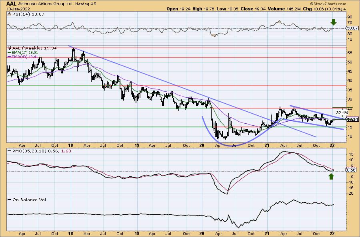Click the 32.4% measurement label
This screenshot has height=237, width=360.
tap(342, 113)
